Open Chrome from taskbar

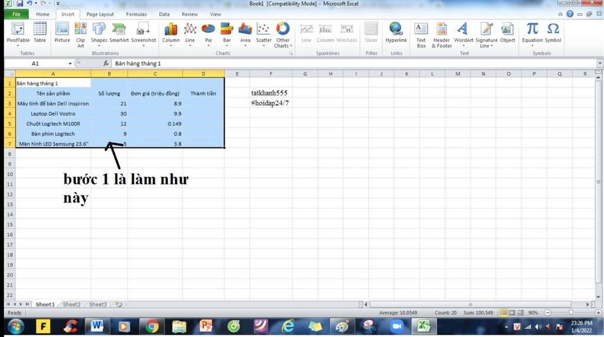[x=152, y=327]
